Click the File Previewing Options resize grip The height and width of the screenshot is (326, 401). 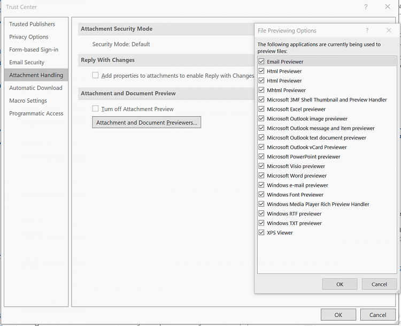pos(398,291)
